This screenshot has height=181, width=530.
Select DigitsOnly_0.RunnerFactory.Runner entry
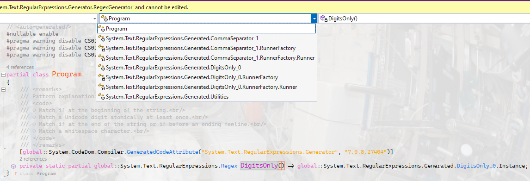(x=206, y=87)
